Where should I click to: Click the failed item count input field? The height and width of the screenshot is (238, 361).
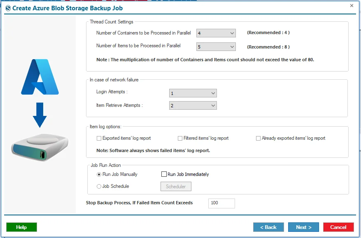pos(221,203)
